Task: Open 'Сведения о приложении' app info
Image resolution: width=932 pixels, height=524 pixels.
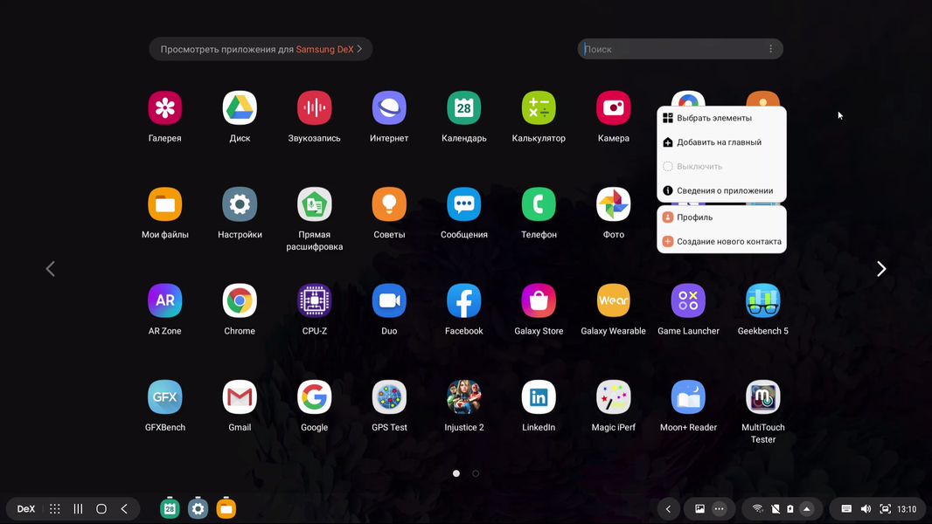Action: (721, 190)
